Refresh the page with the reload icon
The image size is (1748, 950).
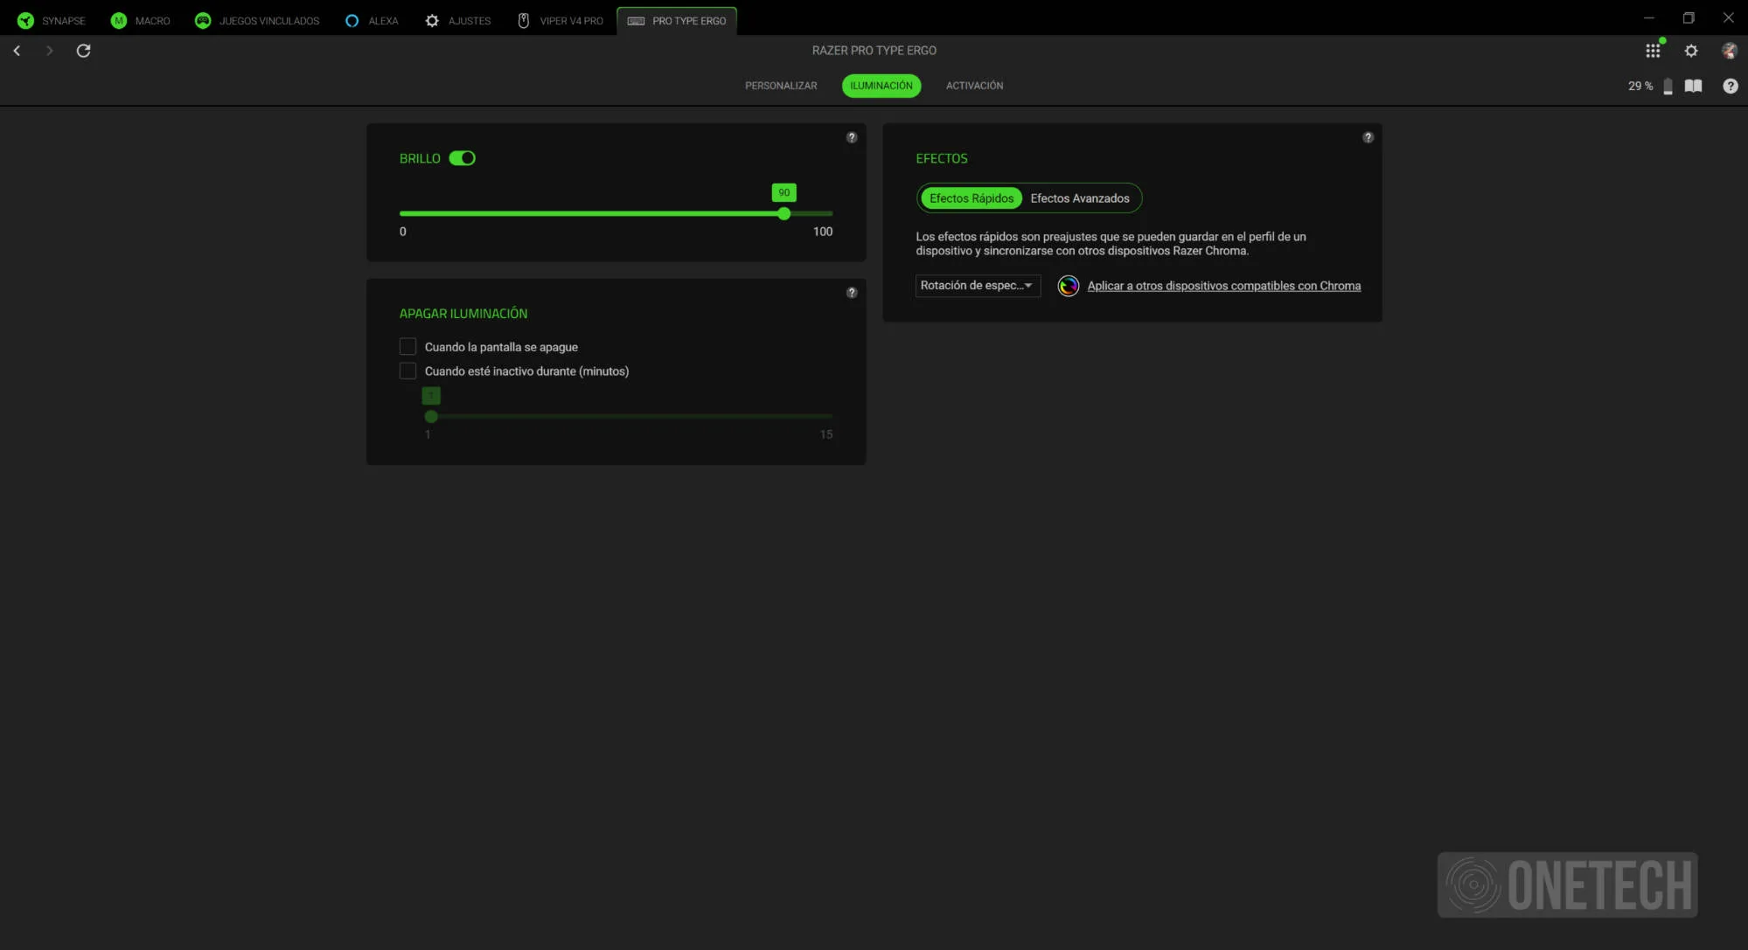point(84,51)
